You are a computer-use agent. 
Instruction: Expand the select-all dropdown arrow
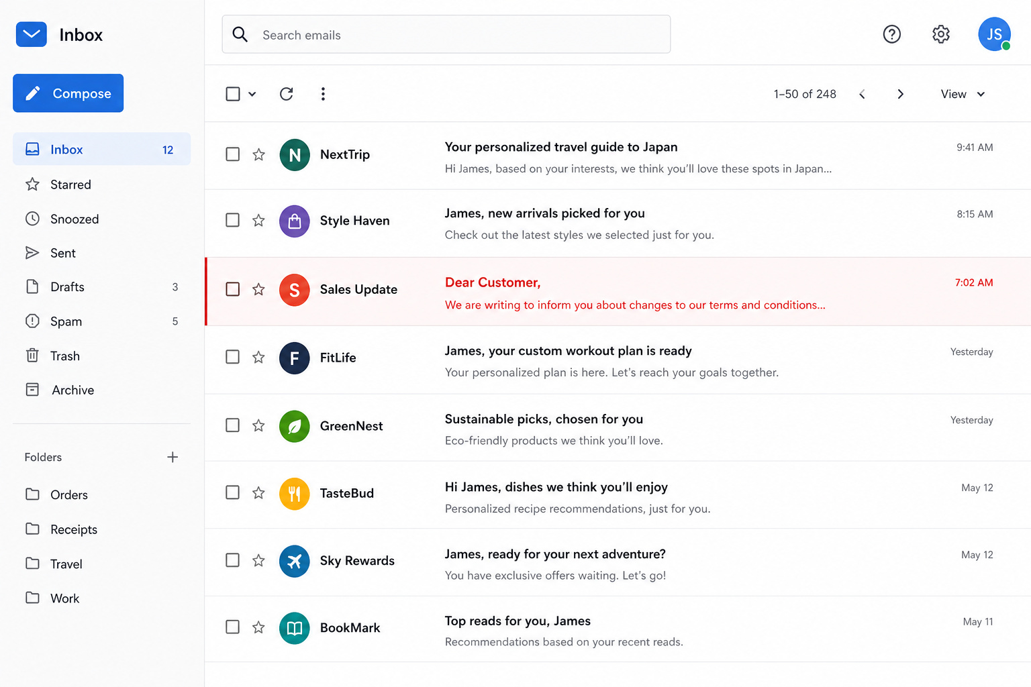pos(252,95)
